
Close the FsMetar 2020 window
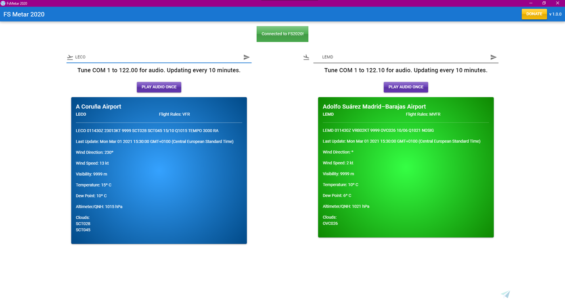557,3
